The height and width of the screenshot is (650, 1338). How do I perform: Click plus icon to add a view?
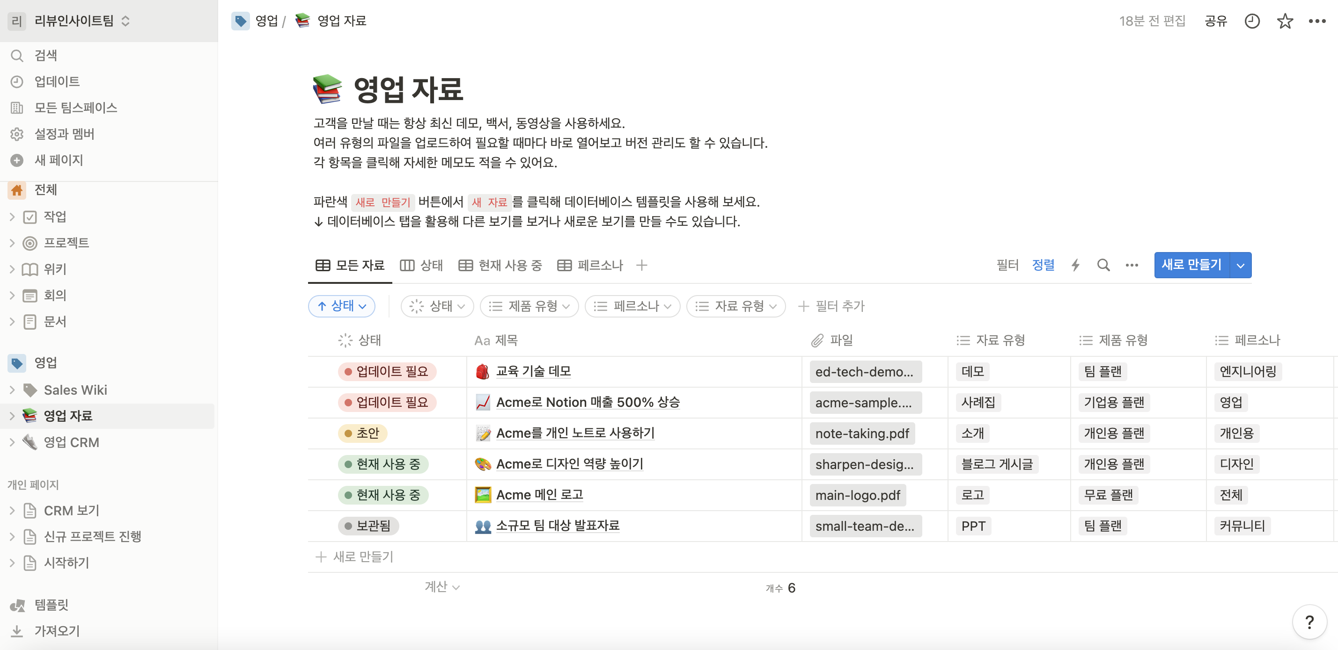tap(641, 265)
